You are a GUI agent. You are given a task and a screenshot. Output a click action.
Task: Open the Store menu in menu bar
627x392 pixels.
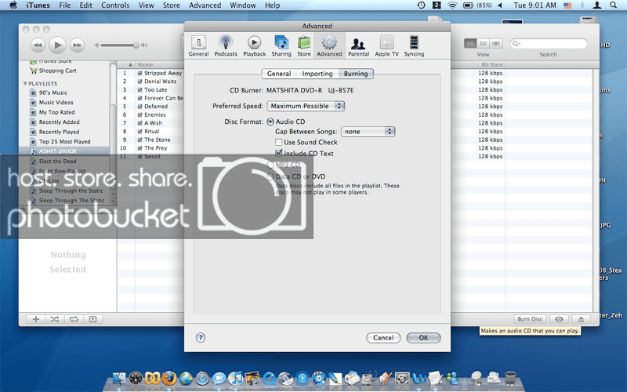pyautogui.click(x=171, y=5)
